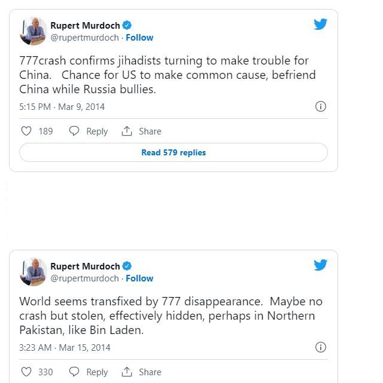Open Rupert Murdoch name in first tweet
Image resolution: width=383 pixels, height=383 pixels.
click(85, 26)
